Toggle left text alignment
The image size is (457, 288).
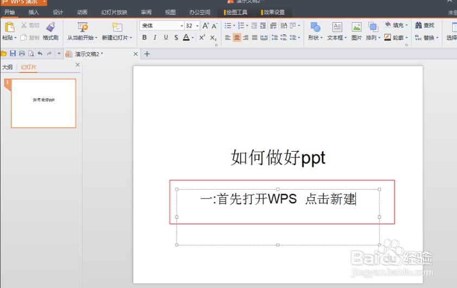point(228,37)
